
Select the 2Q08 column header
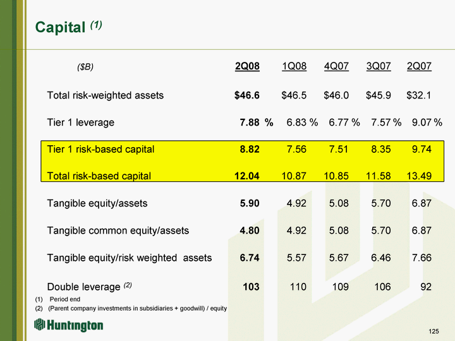pyautogui.click(x=247, y=66)
